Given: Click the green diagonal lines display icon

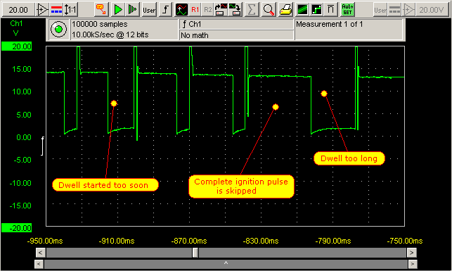Looking at the screenshot, I should pos(302,10).
